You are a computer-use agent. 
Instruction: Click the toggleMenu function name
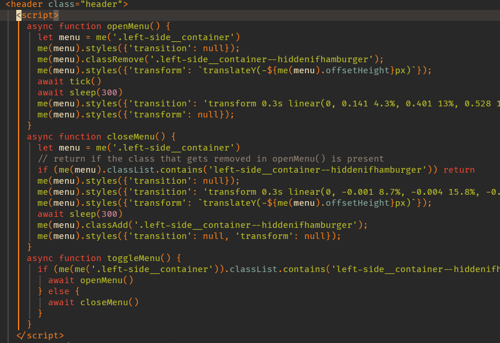[x=134, y=258]
